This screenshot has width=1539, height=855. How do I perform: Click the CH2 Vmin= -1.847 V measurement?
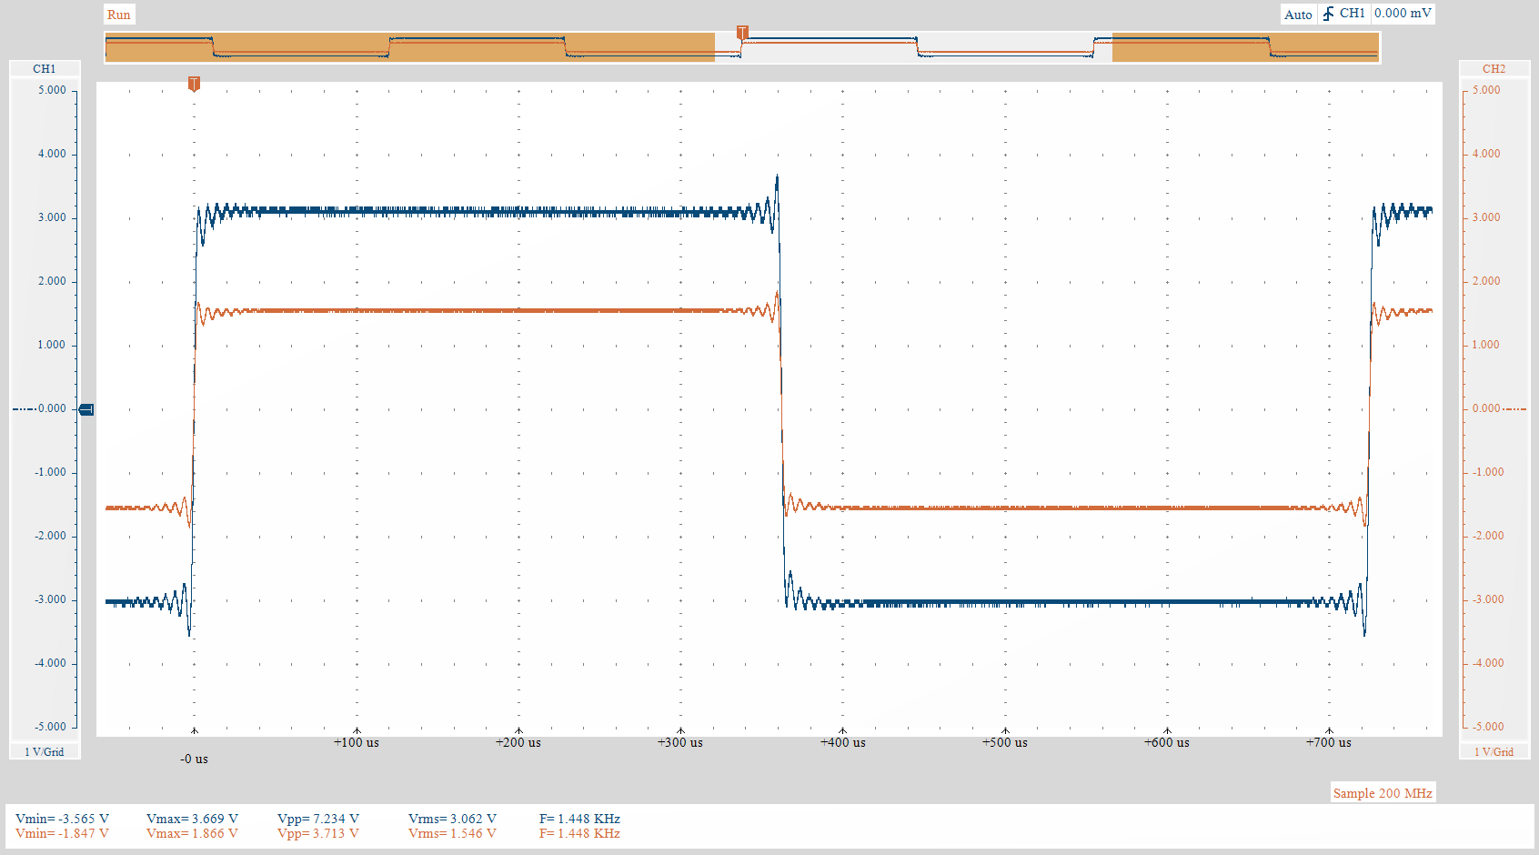62,833
